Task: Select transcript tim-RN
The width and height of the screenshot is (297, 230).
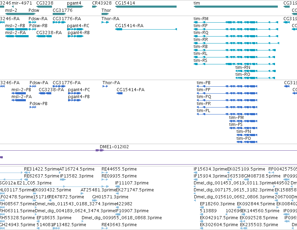Action: click(x=255, y=71)
